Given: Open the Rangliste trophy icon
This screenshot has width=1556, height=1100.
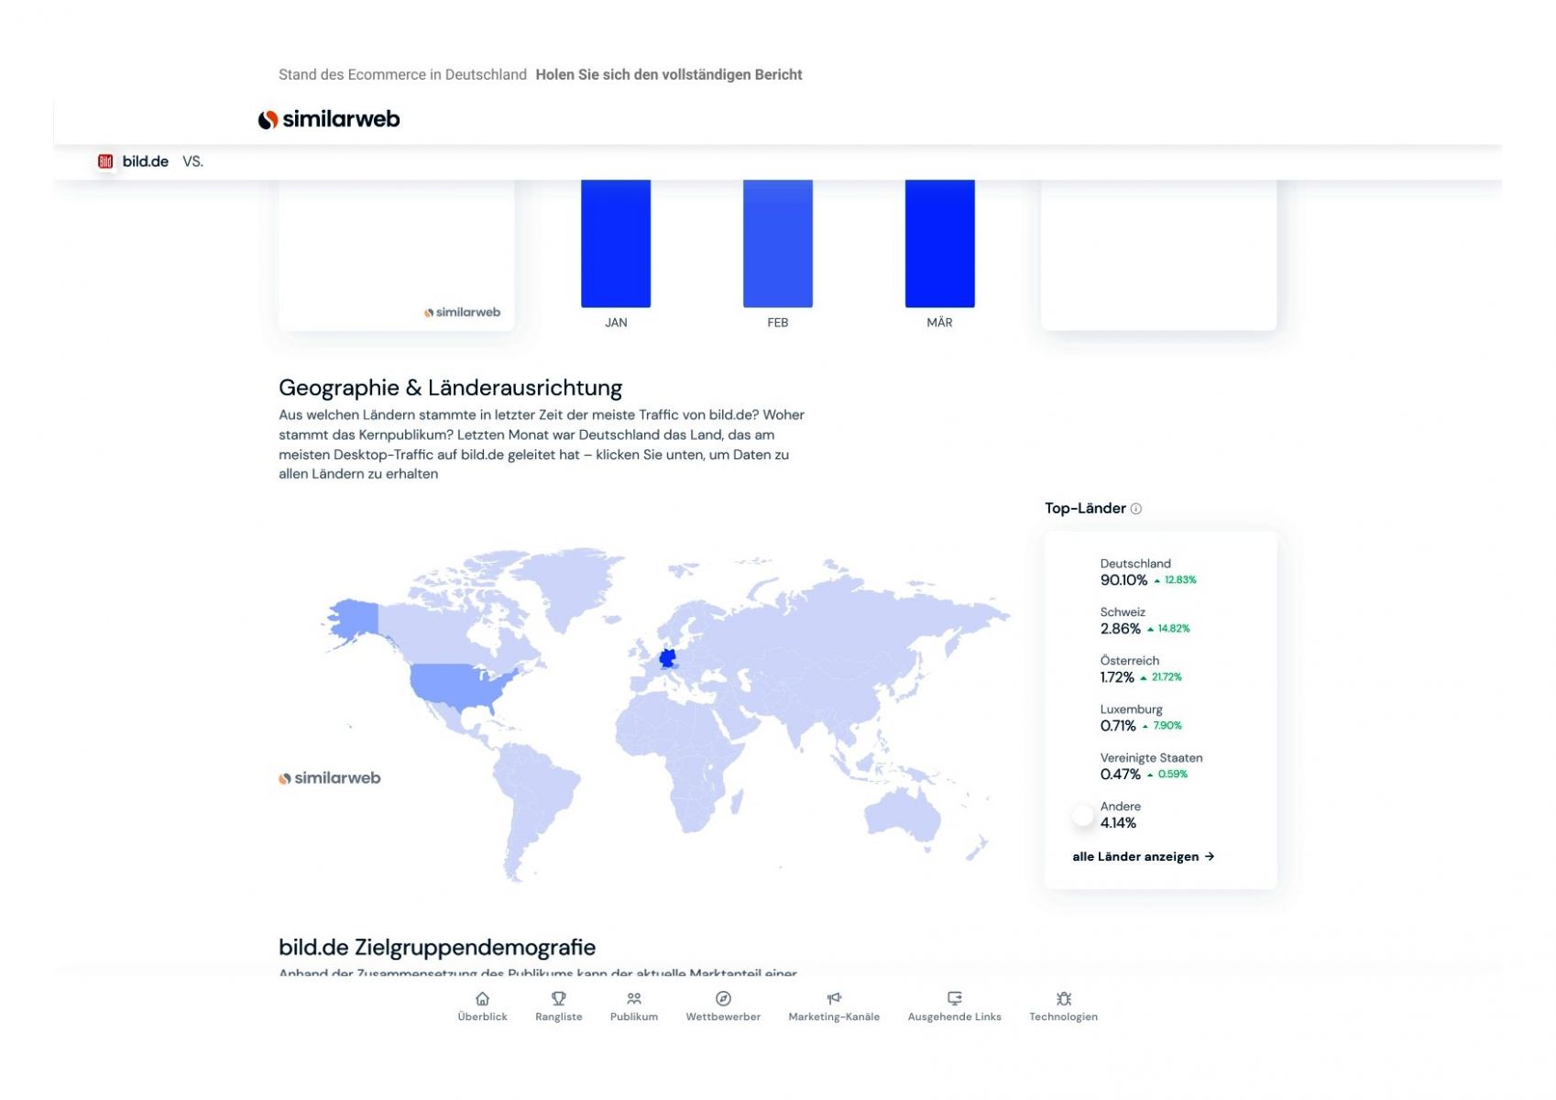Looking at the screenshot, I should click(558, 998).
